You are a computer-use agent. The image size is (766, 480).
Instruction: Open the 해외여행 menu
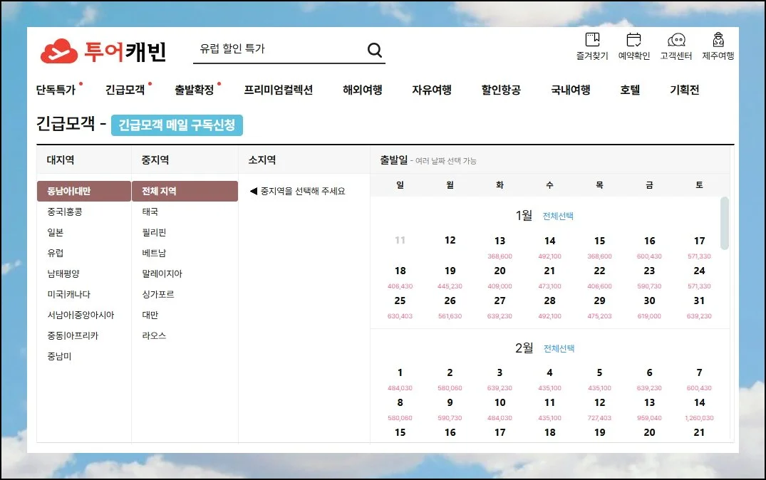(x=362, y=90)
